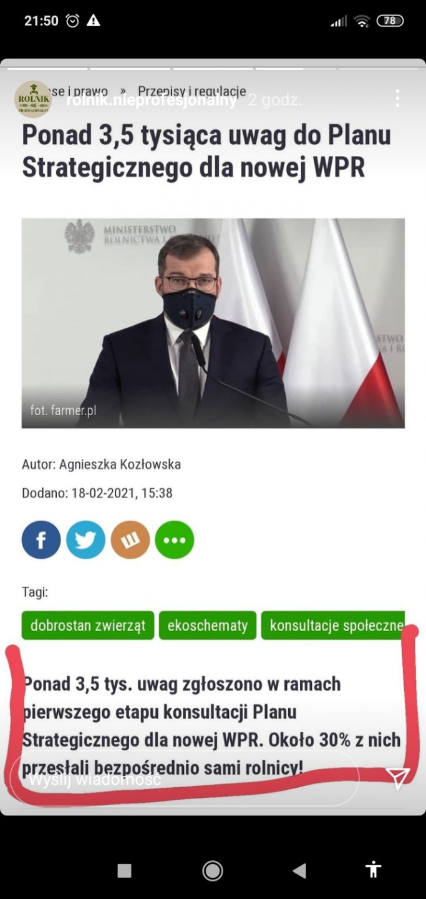Tap the Android recent apps square button
Image resolution: width=426 pixels, height=899 pixels.
(x=125, y=870)
